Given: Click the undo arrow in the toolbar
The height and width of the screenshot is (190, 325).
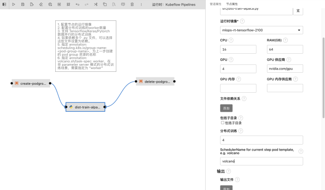Looking at the screenshot, I should coord(77,4).
